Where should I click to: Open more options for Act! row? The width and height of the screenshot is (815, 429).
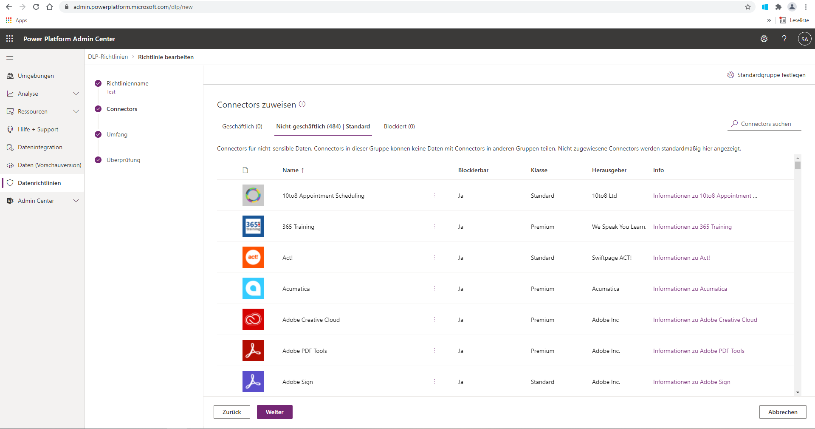pyautogui.click(x=434, y=257)
